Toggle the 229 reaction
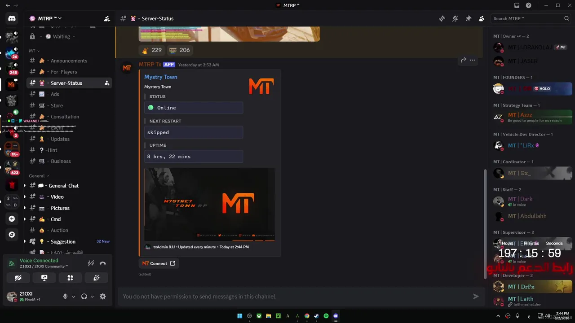The width and height of the screenshot is (575, 323). click(x=151, y=50)
